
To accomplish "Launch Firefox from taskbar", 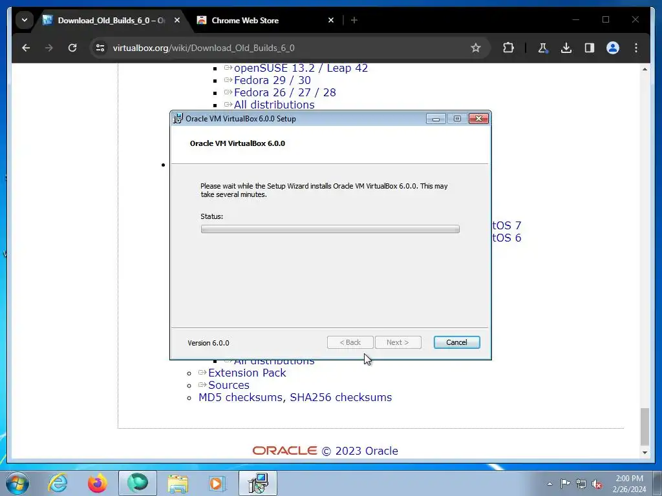I will tap(98, 483).
